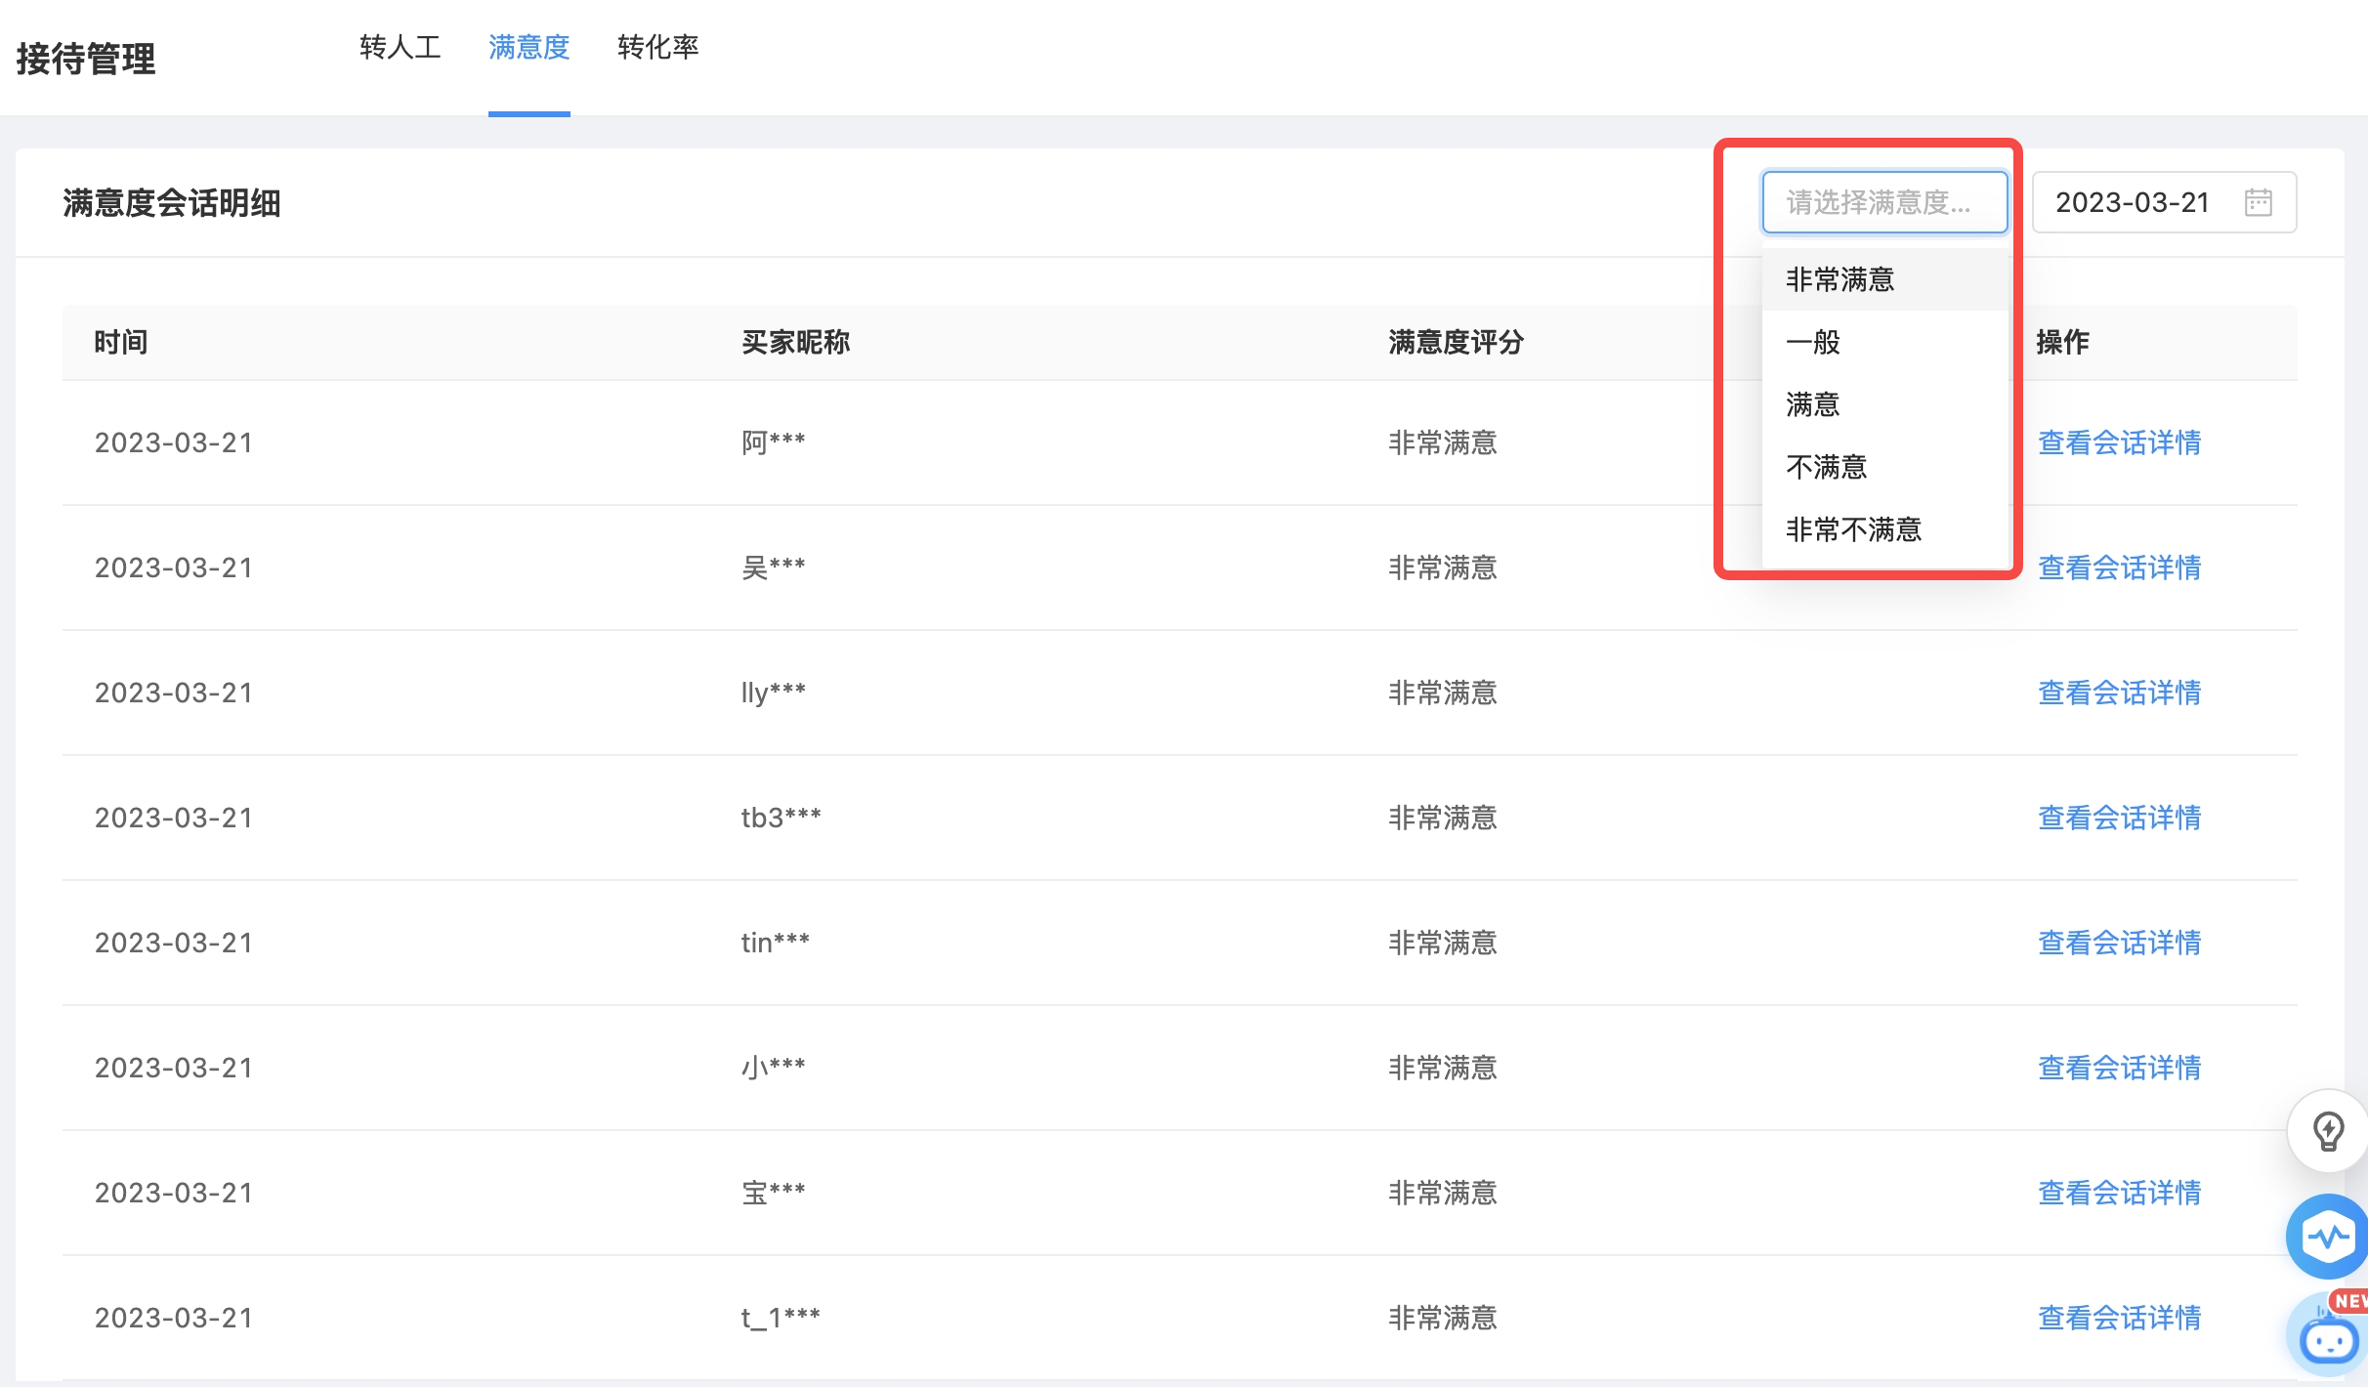
Task: Click the 满意度评分 column header
Action: click(x=1456, y=342)
